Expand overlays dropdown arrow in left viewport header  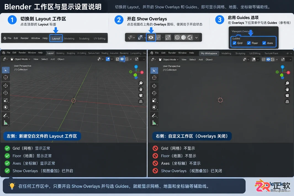tap(131, 59)
